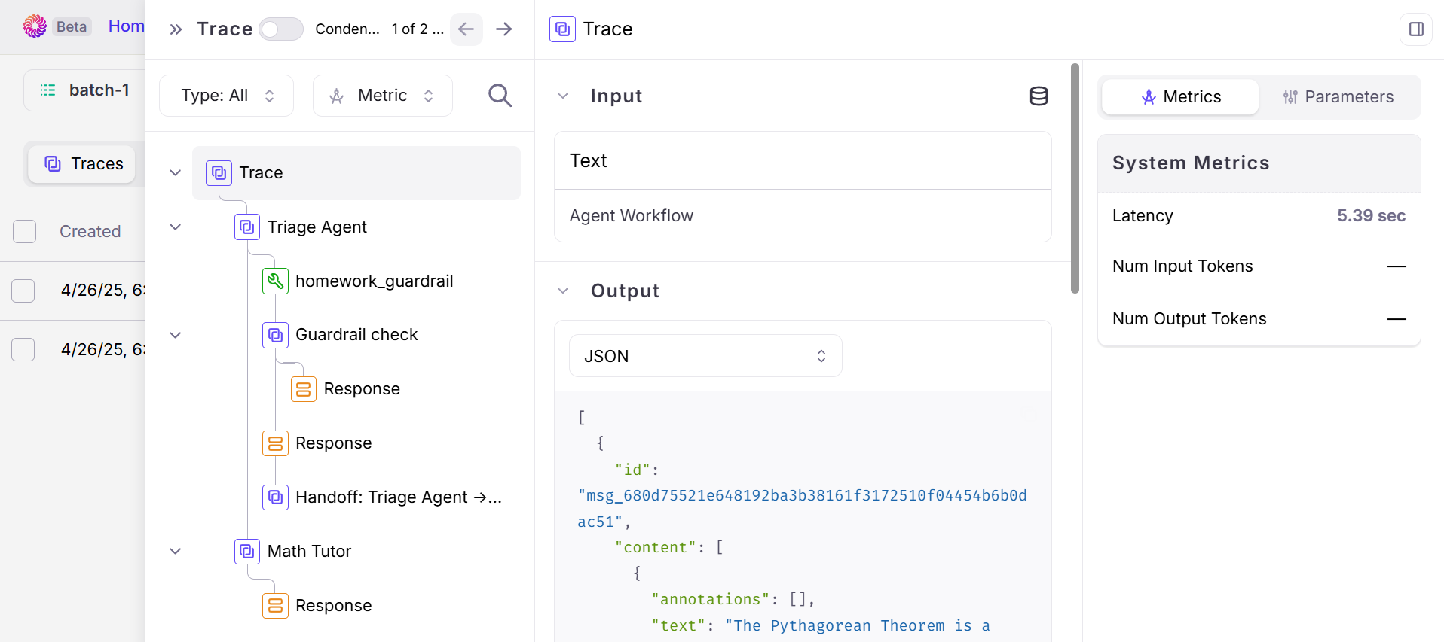Screen dimensions: 1444x642
Task: Check the second 4/26/25 row checkbox
Action: coord(23,350)
